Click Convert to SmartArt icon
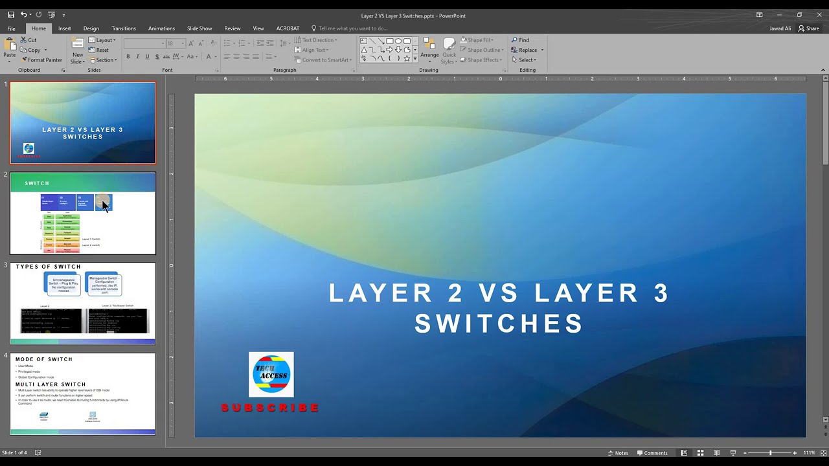Viewport: 829px width, 466px height. pyautogui.click(x=322, y=60)
